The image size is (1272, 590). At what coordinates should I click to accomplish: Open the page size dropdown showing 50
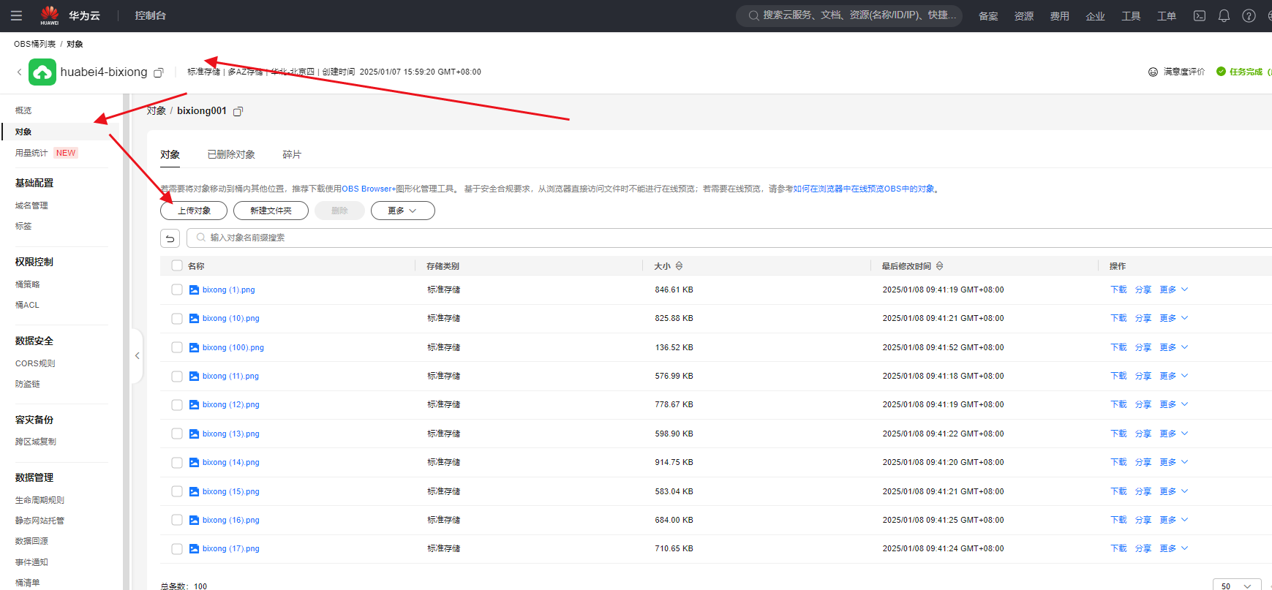click(x=1237, y=586)
